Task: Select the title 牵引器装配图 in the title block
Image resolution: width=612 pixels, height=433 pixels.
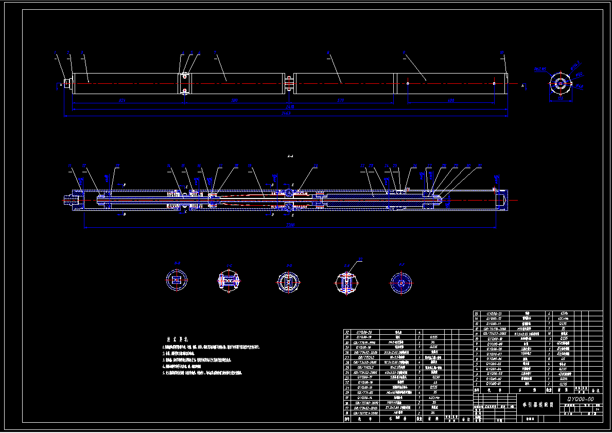Action: (x=538, y=405)
